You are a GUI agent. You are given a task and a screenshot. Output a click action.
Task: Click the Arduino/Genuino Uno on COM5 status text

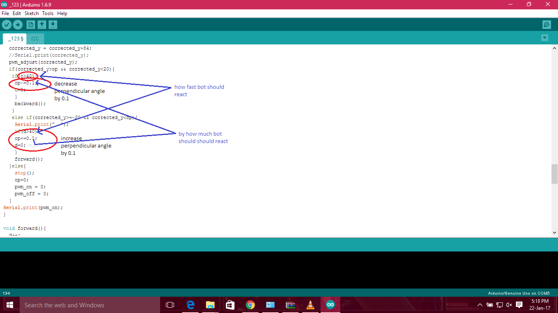(x=519, y=293)
